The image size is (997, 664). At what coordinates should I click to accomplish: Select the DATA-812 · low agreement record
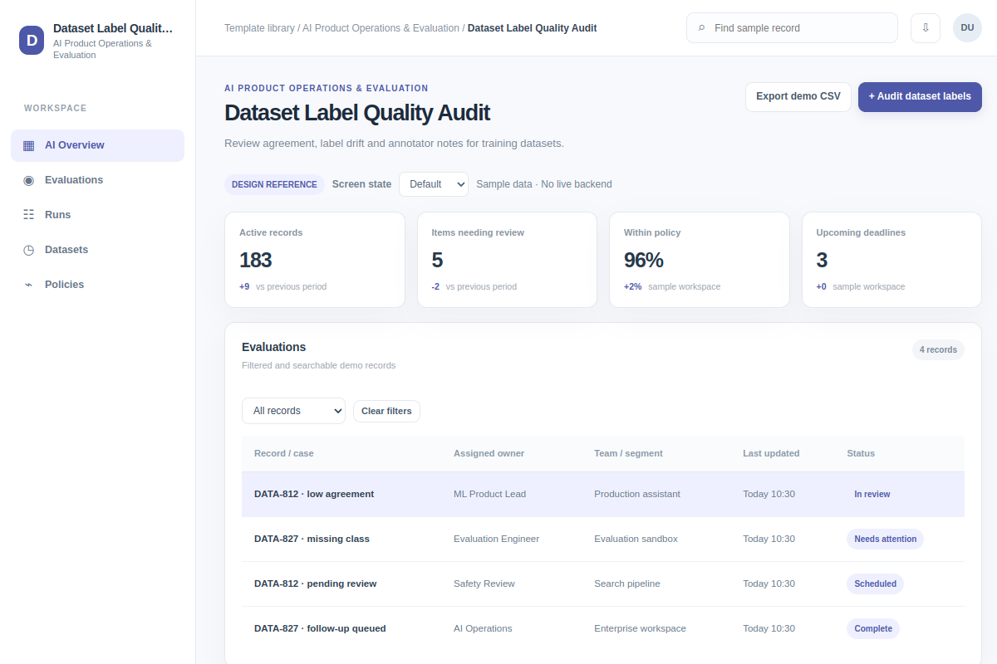(603, 494)
